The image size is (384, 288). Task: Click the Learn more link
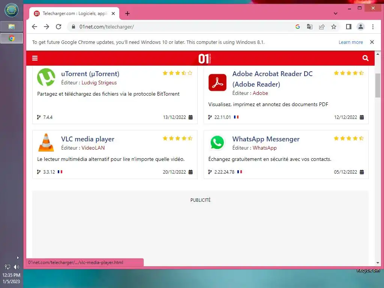point(351,42)
